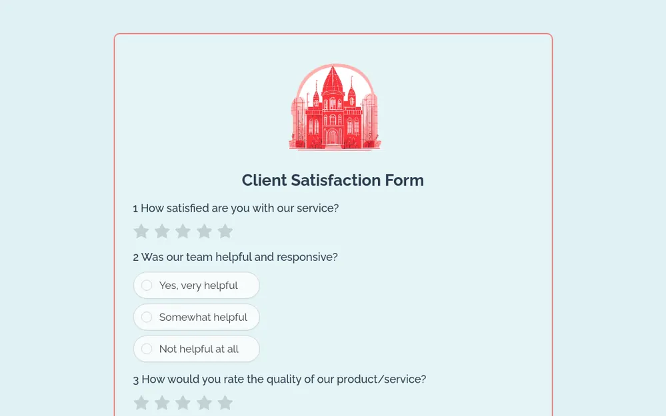
Task: Set product quality to four stars
Action: [204, 403]
